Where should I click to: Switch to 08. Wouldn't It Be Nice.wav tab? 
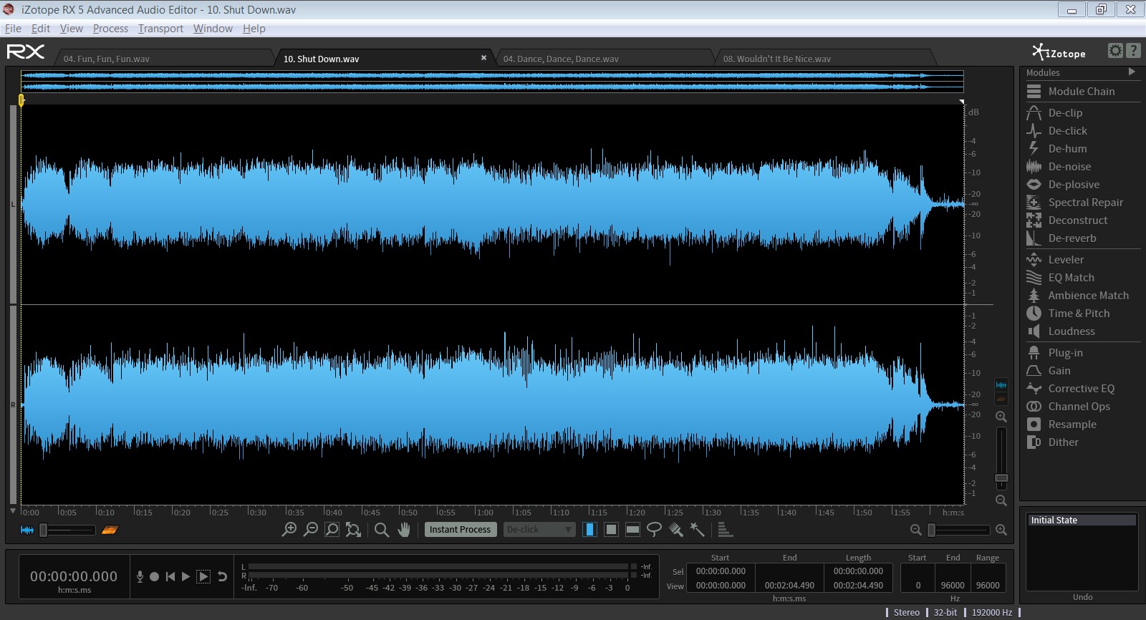pyautogui.click(x=824, y=59)
